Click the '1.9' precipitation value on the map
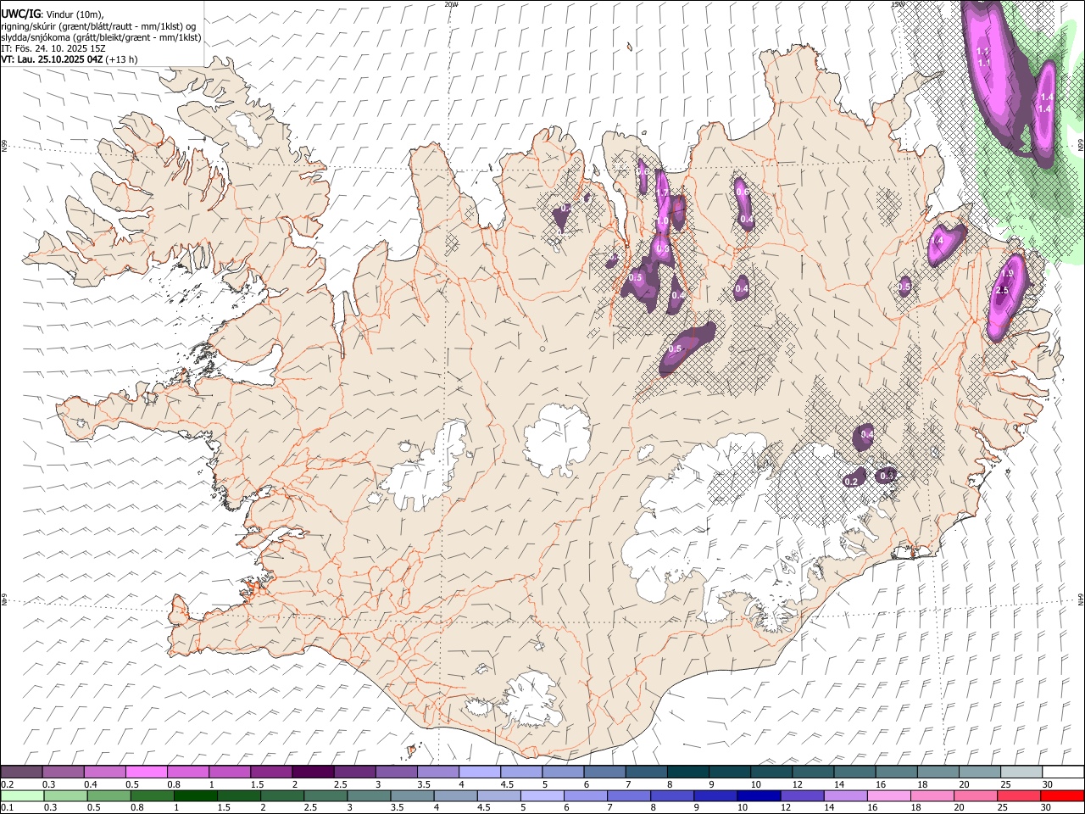 [1007, 274]
